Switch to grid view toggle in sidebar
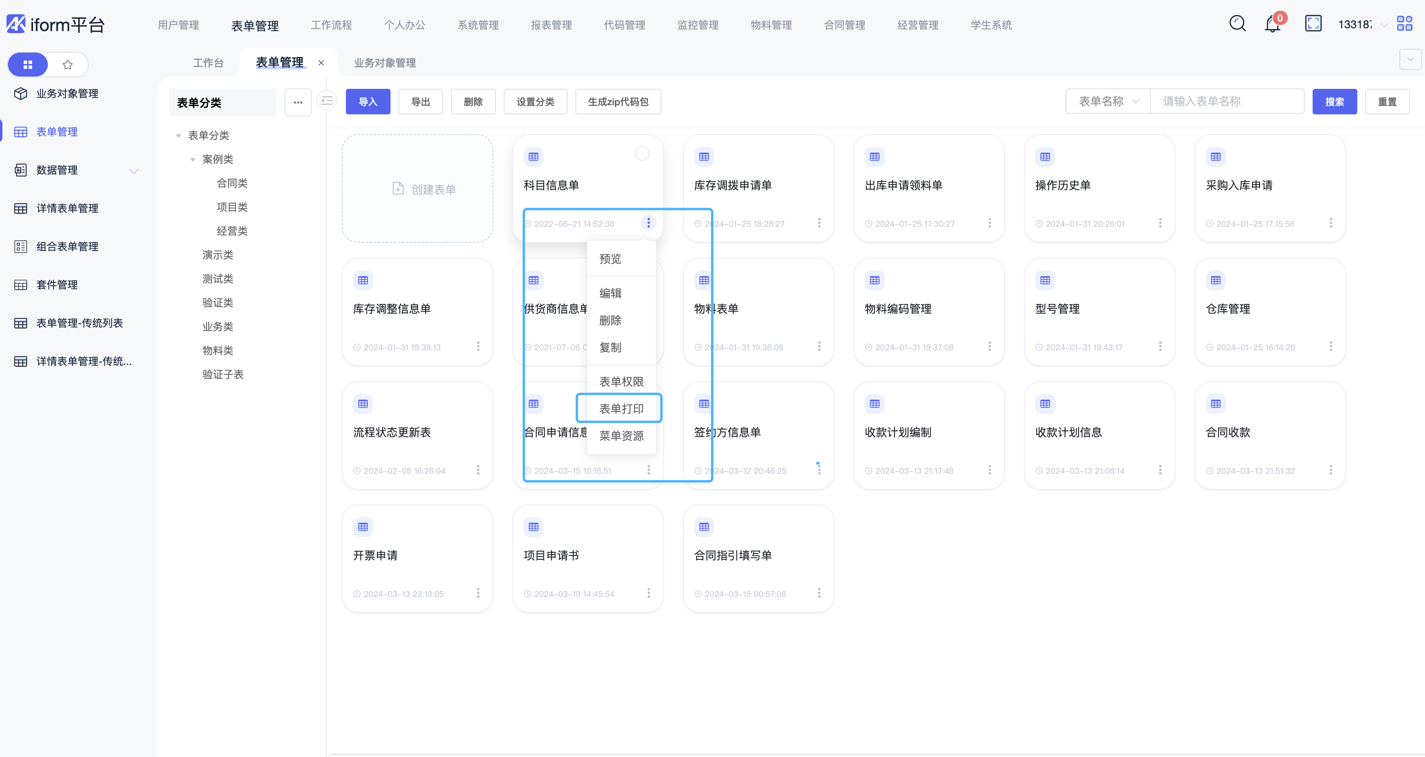 tap(27, 65)
